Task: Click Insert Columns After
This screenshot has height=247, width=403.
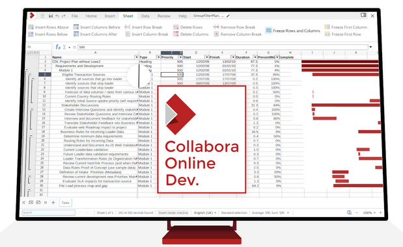Action: (95, 34)
